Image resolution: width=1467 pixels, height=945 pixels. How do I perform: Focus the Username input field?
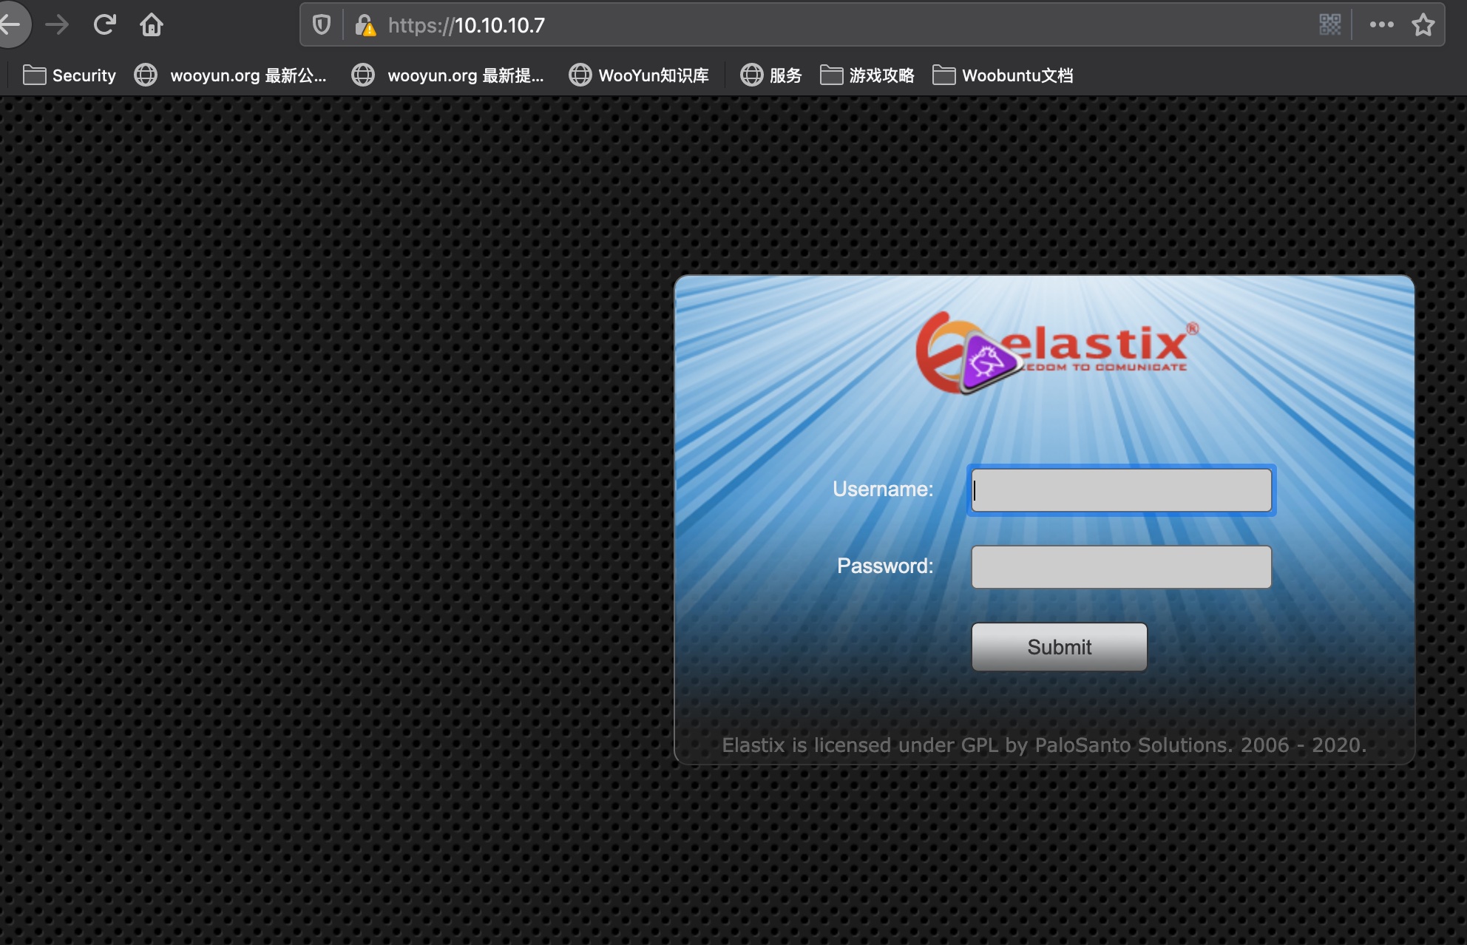click(x=1121, y=490)
